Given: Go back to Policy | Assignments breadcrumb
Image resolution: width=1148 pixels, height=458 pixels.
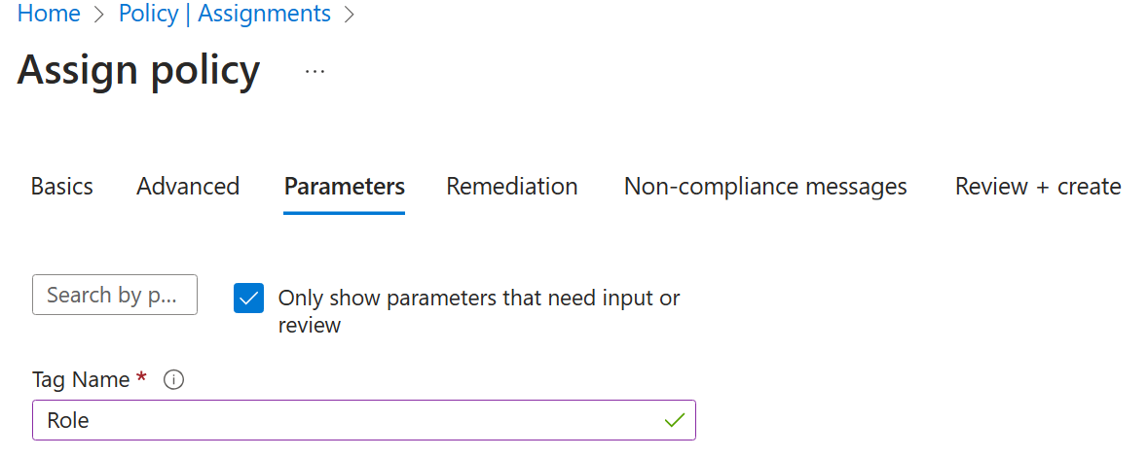Looking at the screenshot, I should (225, 14).
